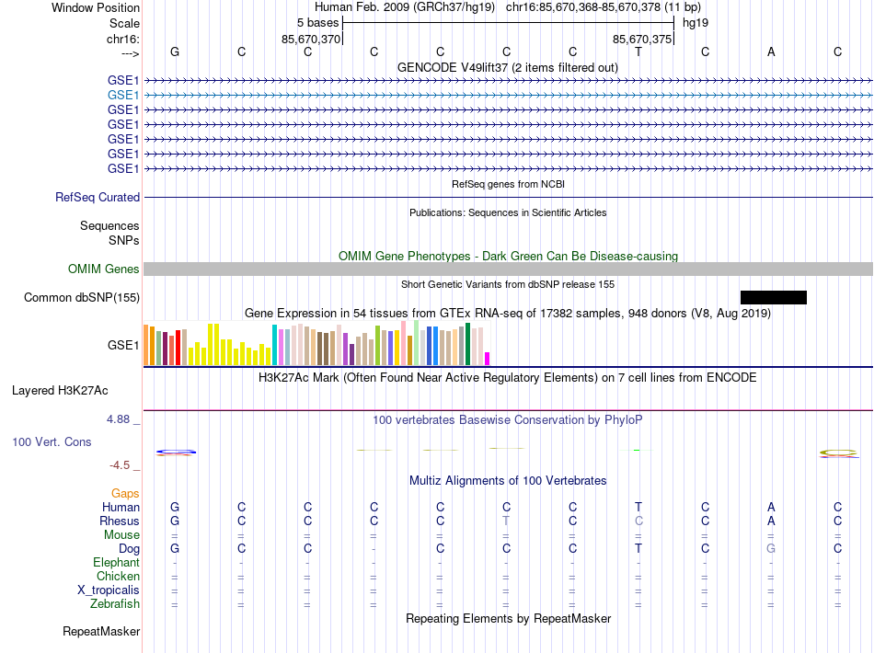Image resolution: width=874 pixels, height=653 pixels.
Task: Click the GTEx GSE1 expression label
Action: tap(123, 346)
